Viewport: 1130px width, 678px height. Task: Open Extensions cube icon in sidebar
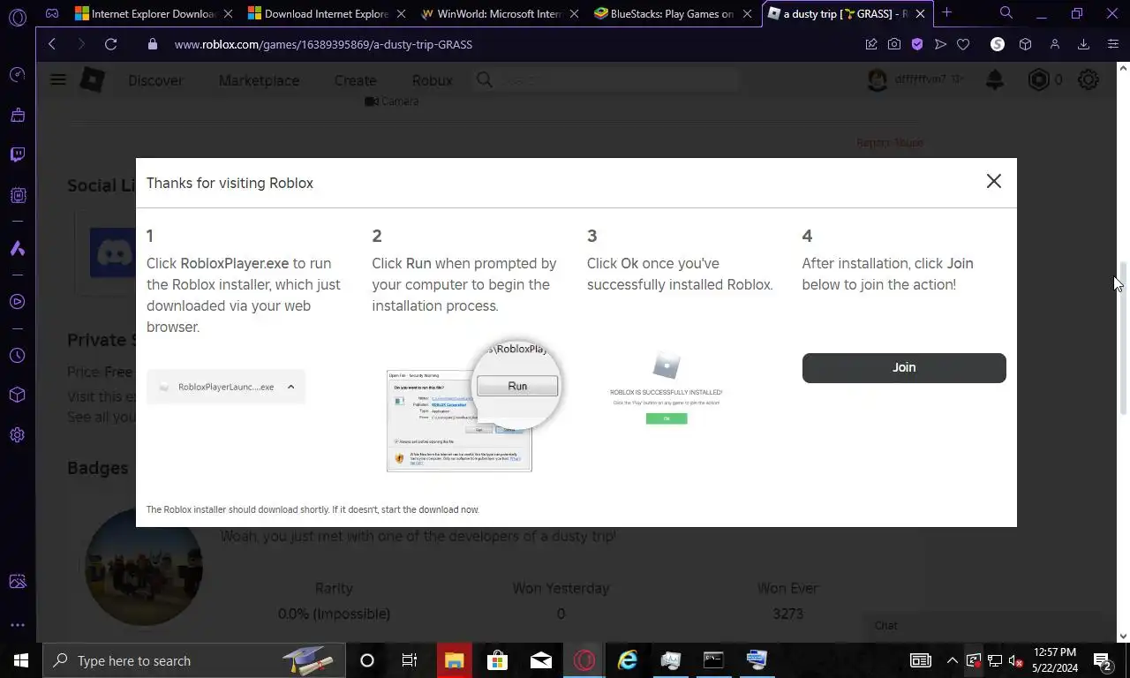pos(17,395)
